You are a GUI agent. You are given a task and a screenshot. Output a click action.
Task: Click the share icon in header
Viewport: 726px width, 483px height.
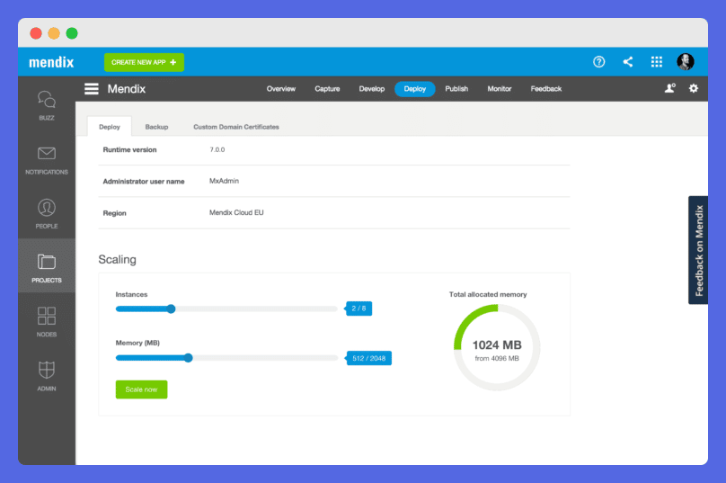(628, 62)
